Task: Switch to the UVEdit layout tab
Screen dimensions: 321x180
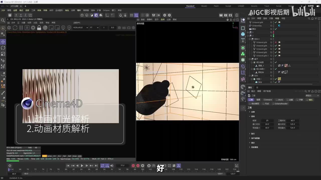Action: (x=241, y=6)
